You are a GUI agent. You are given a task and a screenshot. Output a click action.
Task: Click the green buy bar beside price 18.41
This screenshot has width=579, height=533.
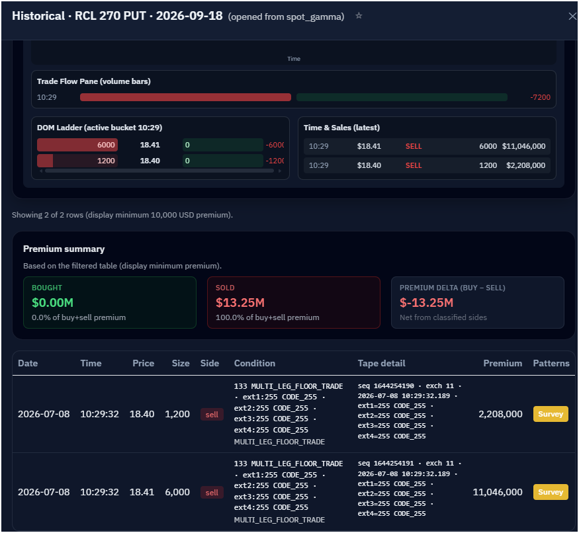222,145
